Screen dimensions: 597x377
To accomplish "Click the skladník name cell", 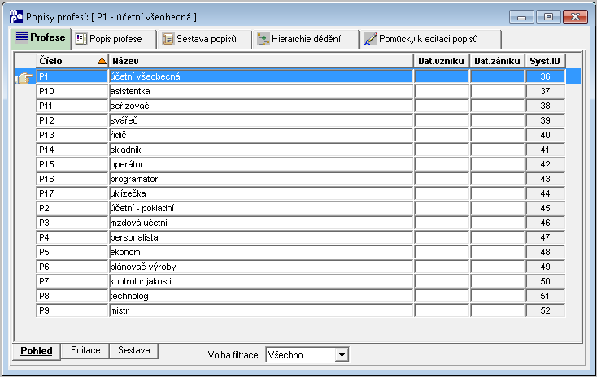I will 261,149.
